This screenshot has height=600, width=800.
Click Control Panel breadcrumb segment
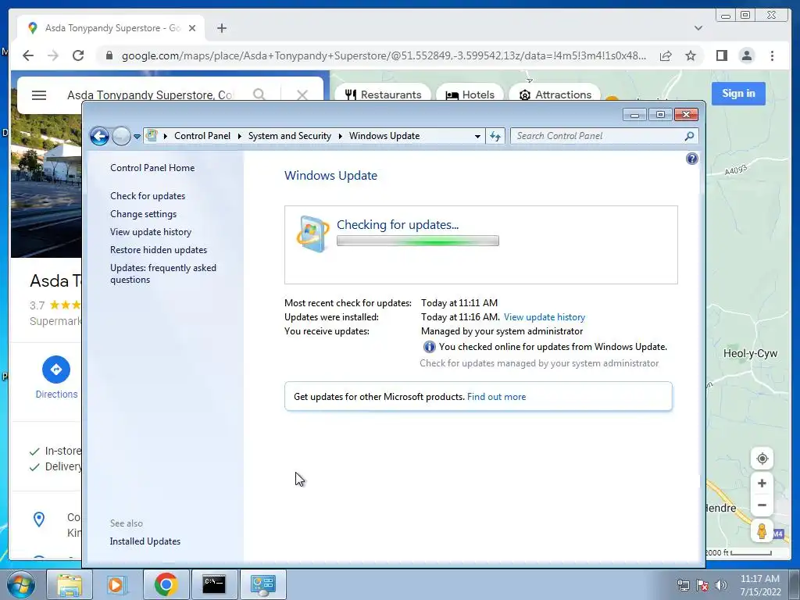[x=202, y=136]
